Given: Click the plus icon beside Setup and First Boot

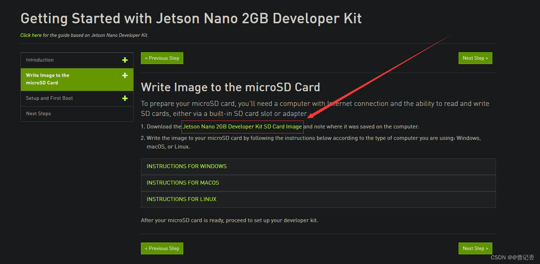Looking at the screenshot, I should coord(125,98).
